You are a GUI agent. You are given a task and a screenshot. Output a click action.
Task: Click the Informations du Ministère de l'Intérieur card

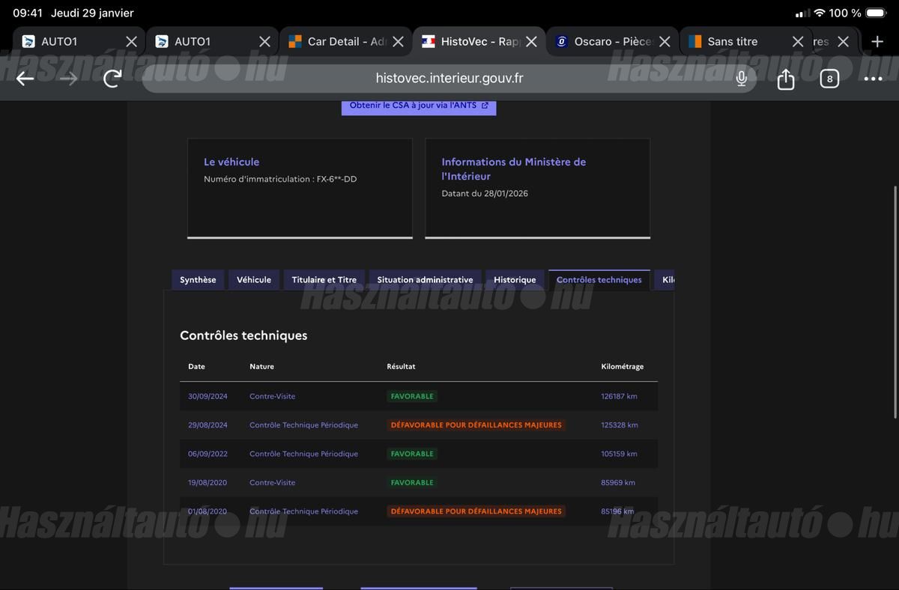(x=538, y=188)
